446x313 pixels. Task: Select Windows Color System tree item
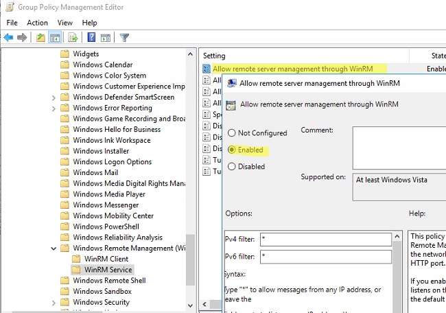tap(110, 76)
